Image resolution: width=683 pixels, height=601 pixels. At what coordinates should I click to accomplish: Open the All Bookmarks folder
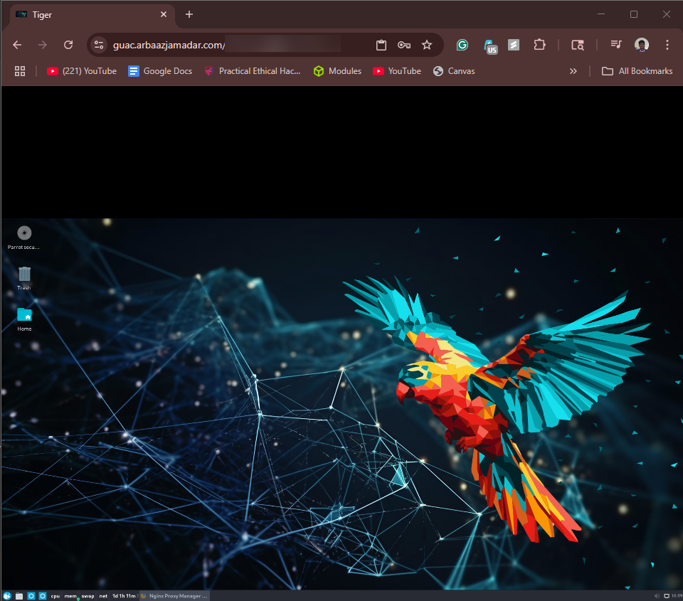637,71
